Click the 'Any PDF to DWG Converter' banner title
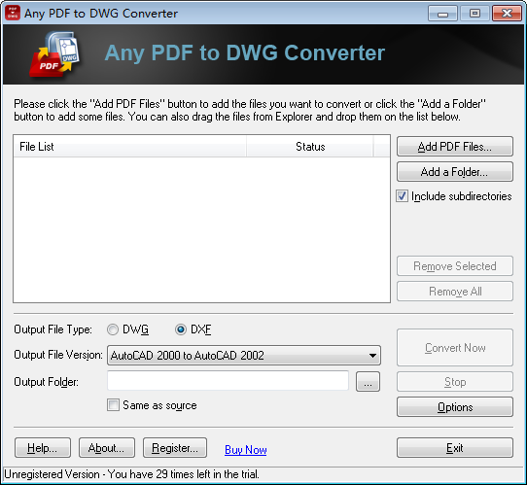This screenshot has height=485, width=527. coord(245,52)
